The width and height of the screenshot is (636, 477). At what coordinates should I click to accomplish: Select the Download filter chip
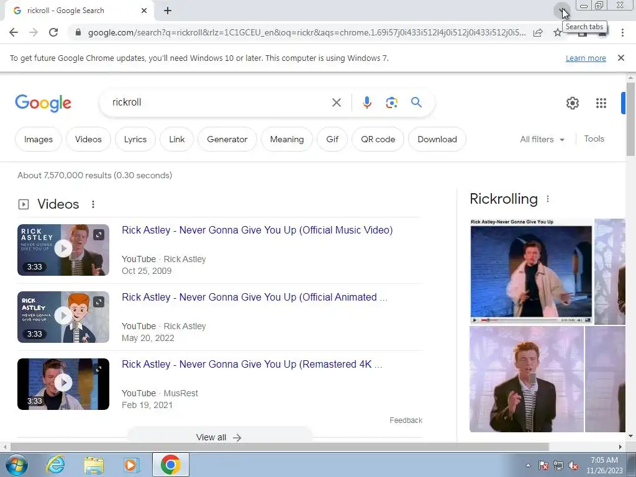point(437,139)
